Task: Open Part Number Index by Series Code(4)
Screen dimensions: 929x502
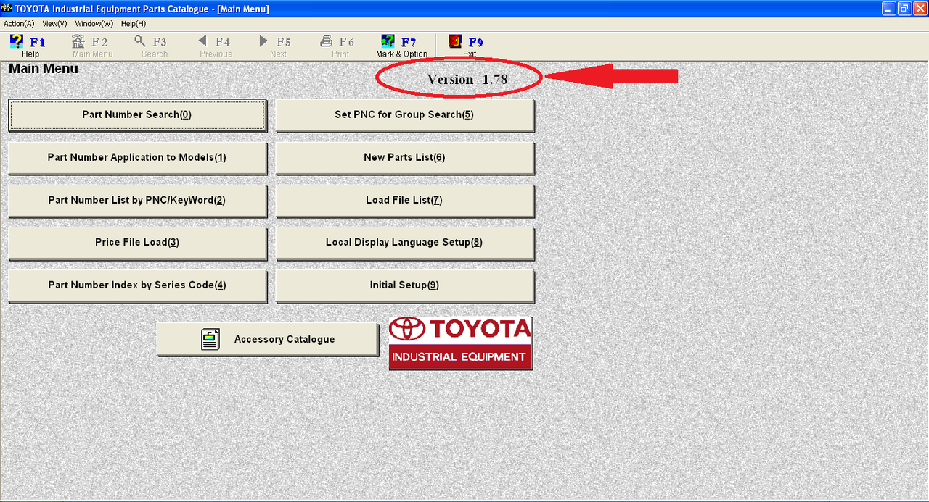Action: click(137, 285)
